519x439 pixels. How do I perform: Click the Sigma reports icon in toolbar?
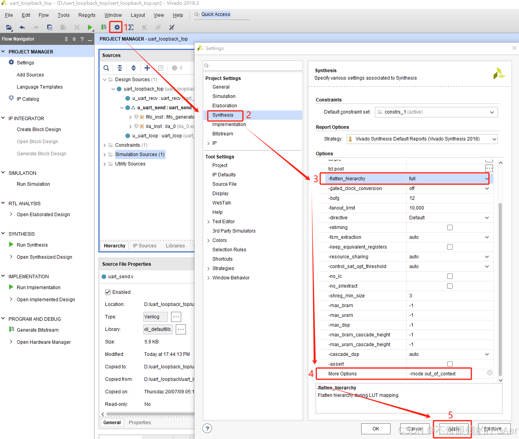coord(131,27)
